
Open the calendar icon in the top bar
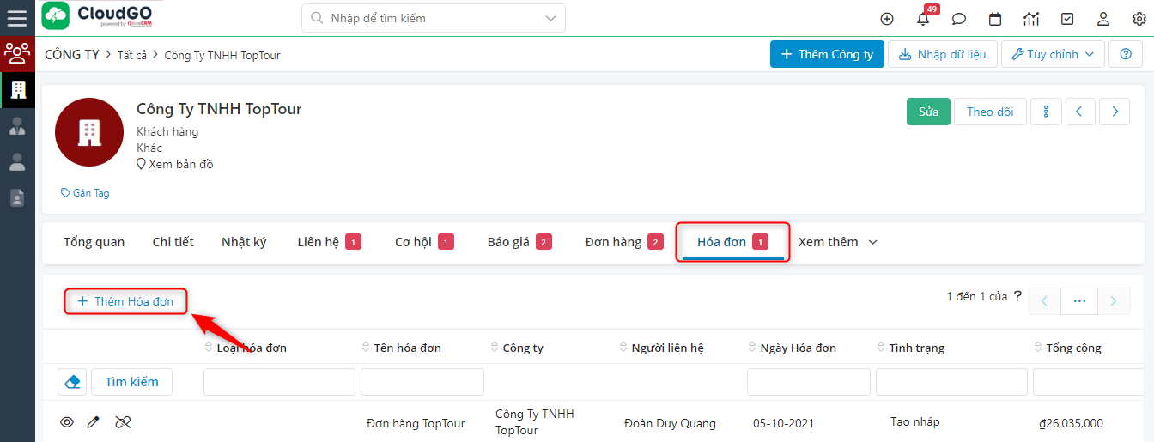[995, 19]
